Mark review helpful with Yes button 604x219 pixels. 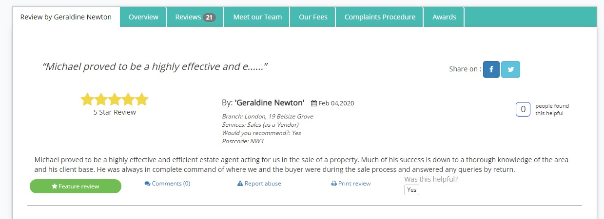click(x=411, y=190)
